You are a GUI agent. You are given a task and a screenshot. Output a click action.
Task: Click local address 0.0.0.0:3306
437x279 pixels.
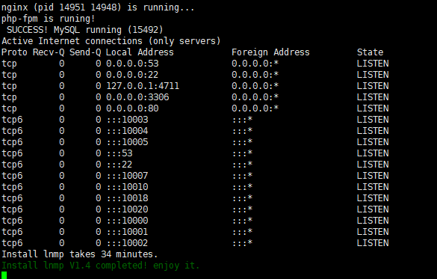tap(137, 96)
